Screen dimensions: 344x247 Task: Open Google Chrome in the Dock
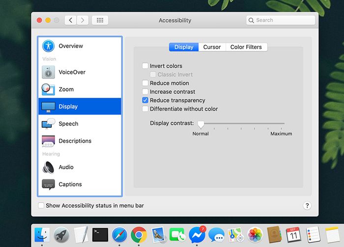coord(139,235)
